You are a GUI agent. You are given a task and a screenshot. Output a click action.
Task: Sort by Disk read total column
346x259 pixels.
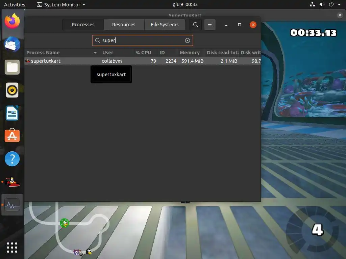[x=222, y=53]
